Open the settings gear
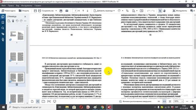 188,5
